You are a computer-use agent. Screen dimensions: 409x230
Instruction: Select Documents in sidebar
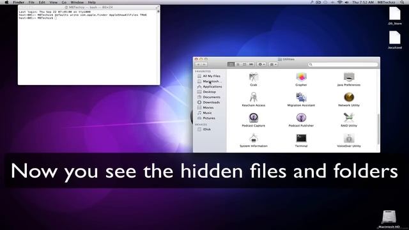(x=209, y=97)
